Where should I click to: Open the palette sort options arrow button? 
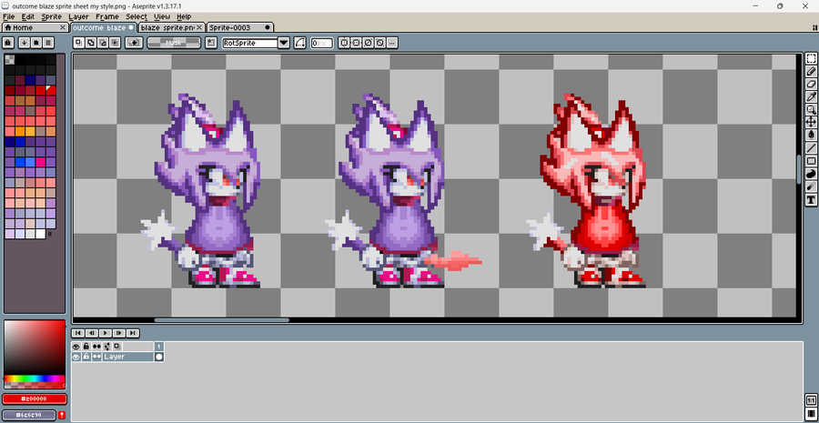click(24, 43)
